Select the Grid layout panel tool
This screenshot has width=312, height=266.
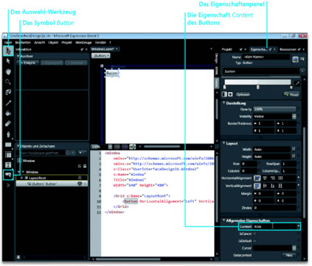point(8,154)
